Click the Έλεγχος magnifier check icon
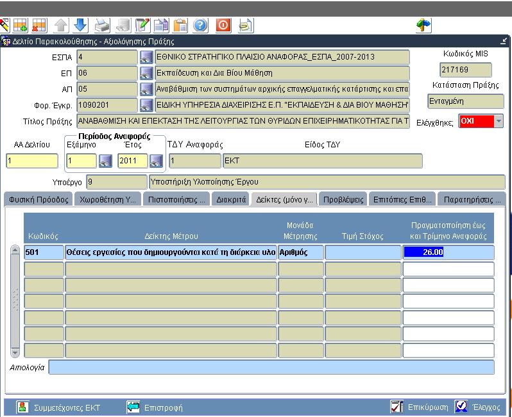The height and width of the screenshot is (417, 512). tap(461, 407)
